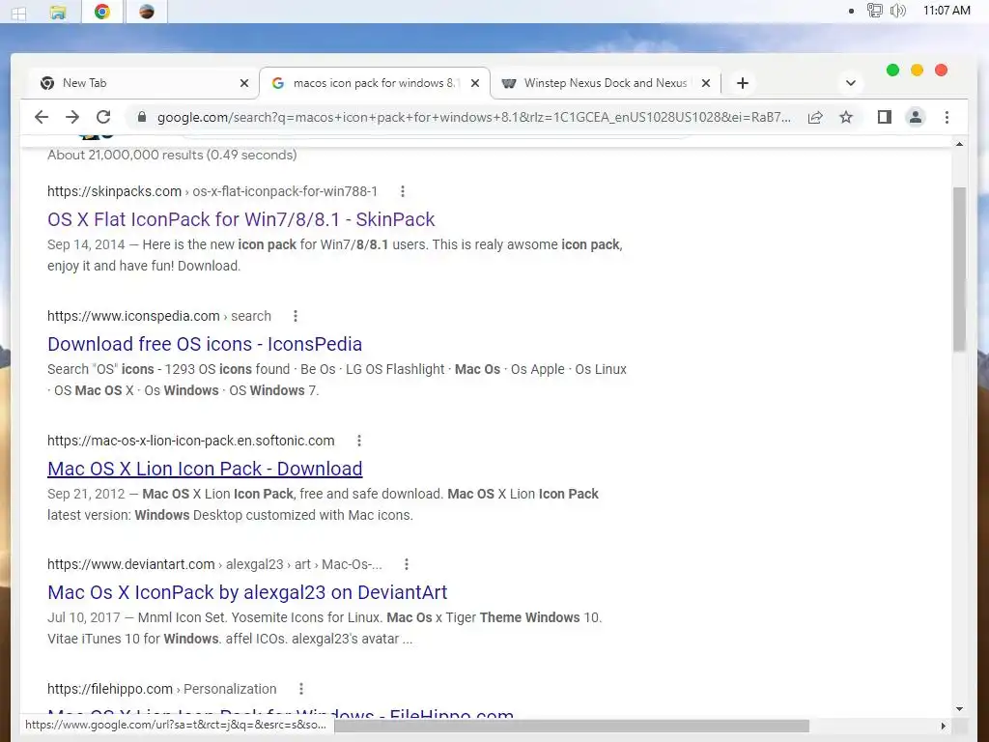Open the Chrome profile avatar menu
The image size is (989, 742).
click(x=916, y=117)
